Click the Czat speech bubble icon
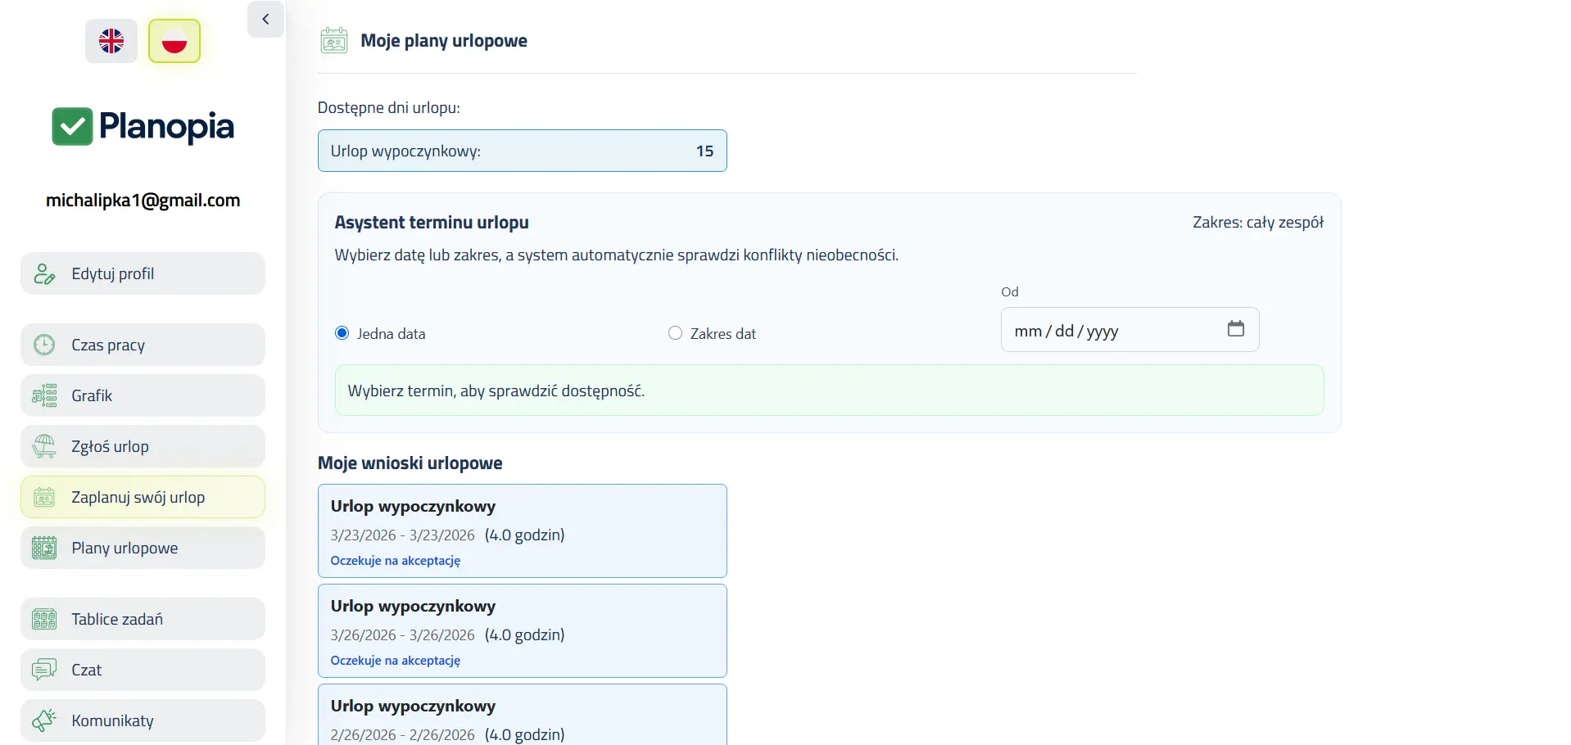 click(44, 670)
